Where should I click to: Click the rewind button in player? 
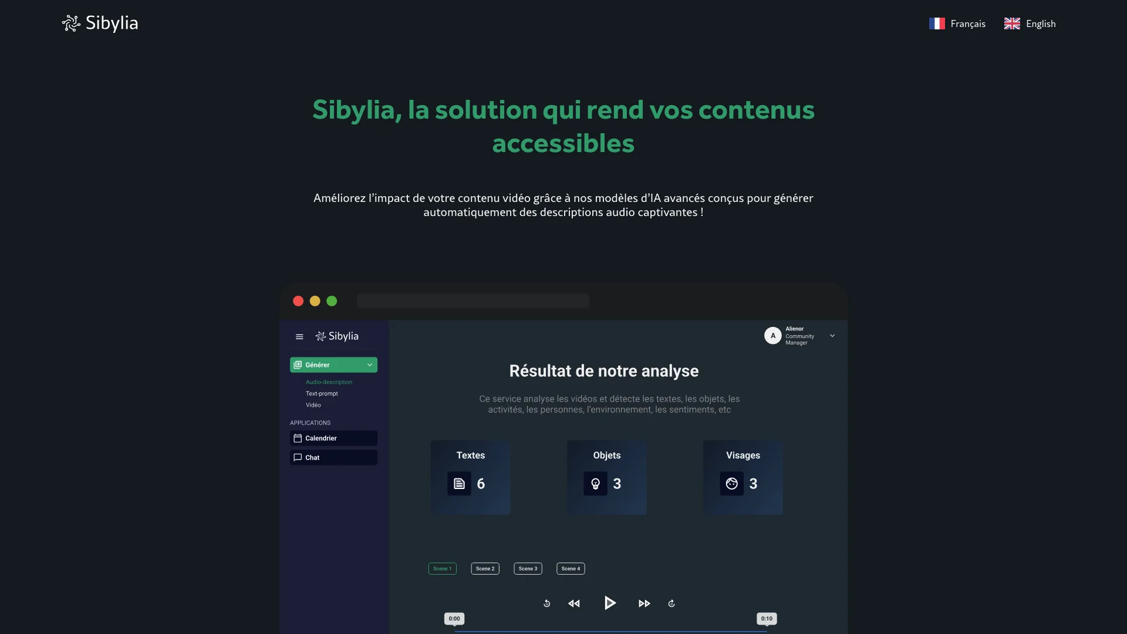tap(574, 603)
